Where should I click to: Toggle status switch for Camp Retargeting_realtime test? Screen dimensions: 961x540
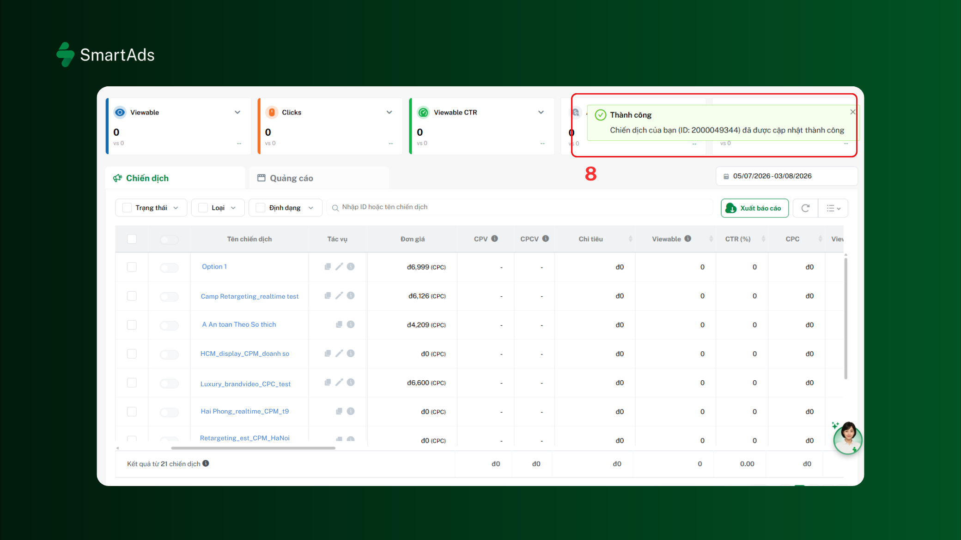(x=169, y=296)
